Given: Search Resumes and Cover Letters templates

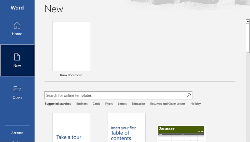Looking at the screenshot, I should point(168,104).
